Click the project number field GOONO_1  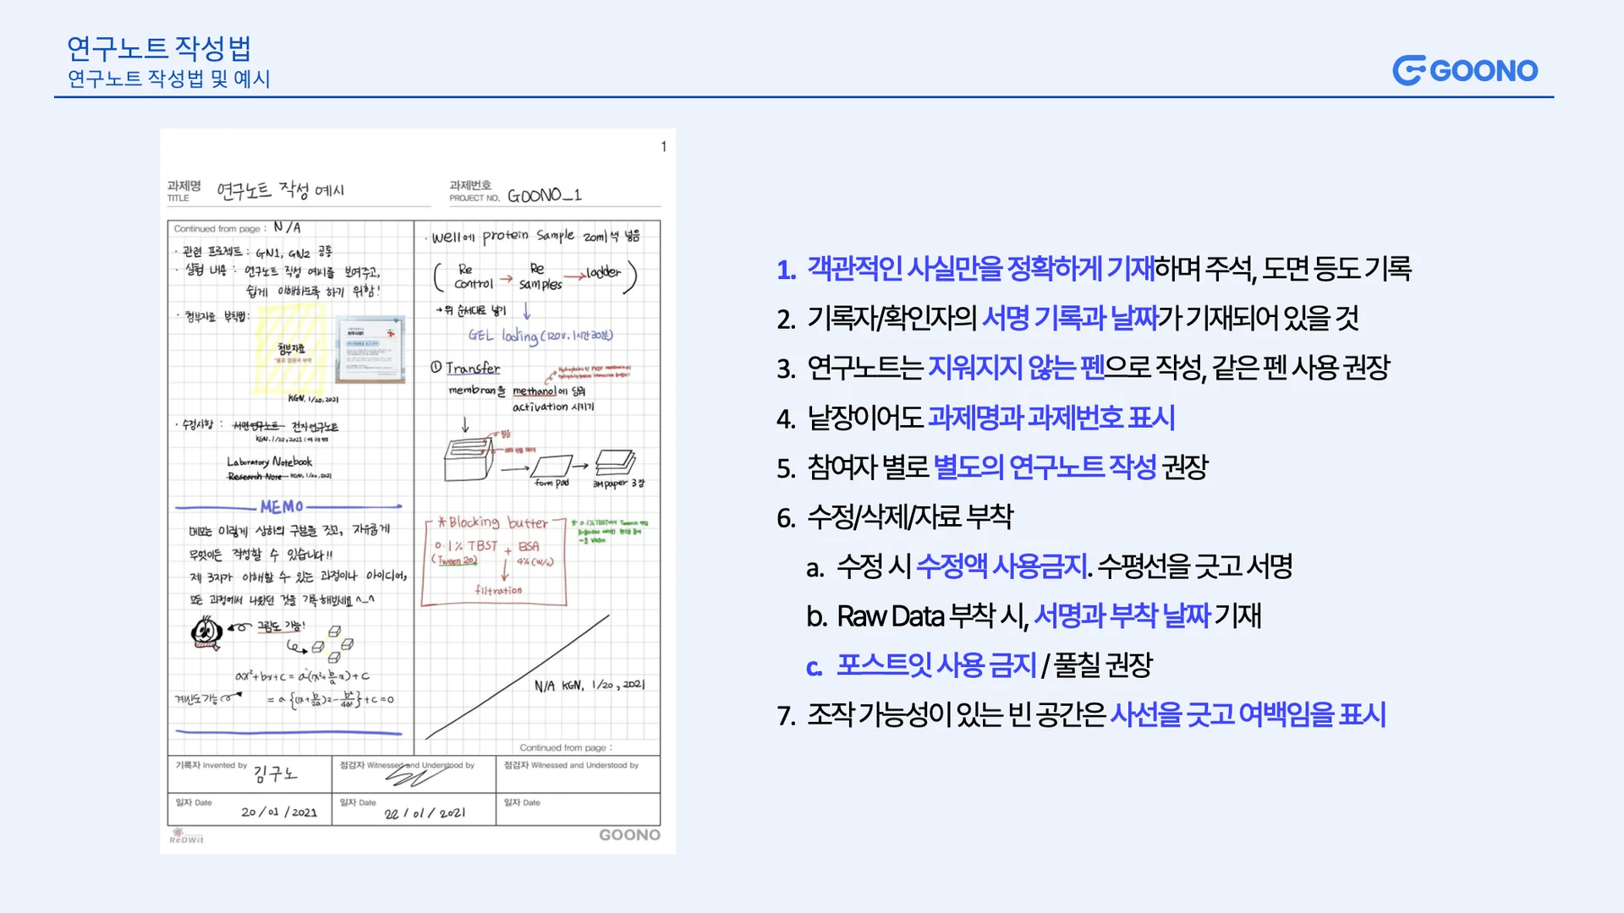[x=544, y=195]
